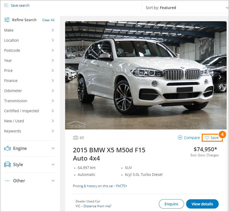Click Distance from me? link

tap(97, 206)
